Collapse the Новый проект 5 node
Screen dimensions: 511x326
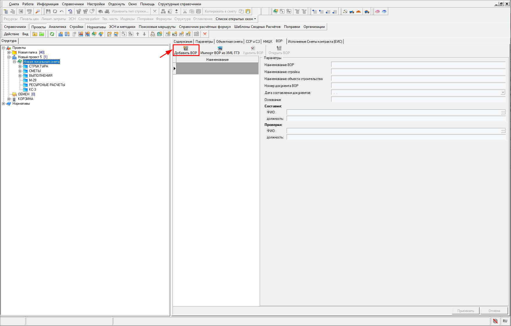pyautogui.click(x=9, y=57)
